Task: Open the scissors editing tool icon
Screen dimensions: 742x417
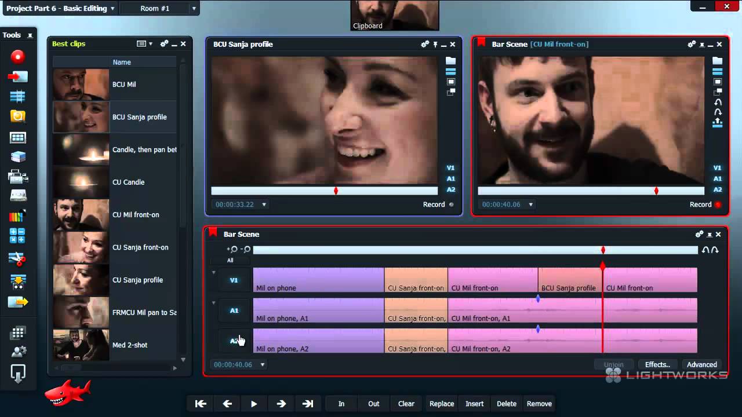Action: [x=18, y=258]
